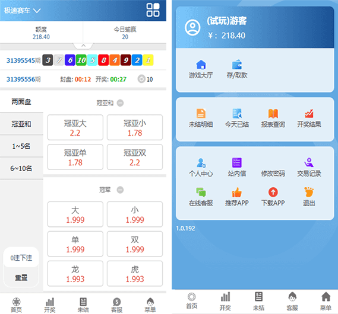Tap the 退出 logout icon
The image size is (338, 314).
click(x=309, y=192)
